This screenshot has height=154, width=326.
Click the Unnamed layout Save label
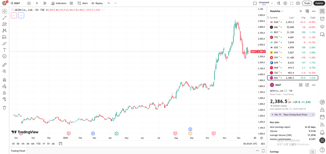tap(264, 5)
